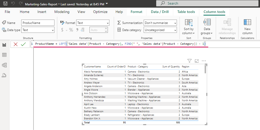Select the Alexis Fernandez row

(x=141, y=71)
